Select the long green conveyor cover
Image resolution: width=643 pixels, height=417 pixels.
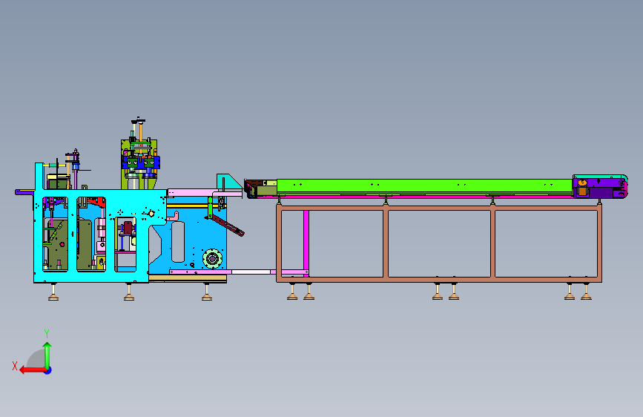[x=424, y=186]
